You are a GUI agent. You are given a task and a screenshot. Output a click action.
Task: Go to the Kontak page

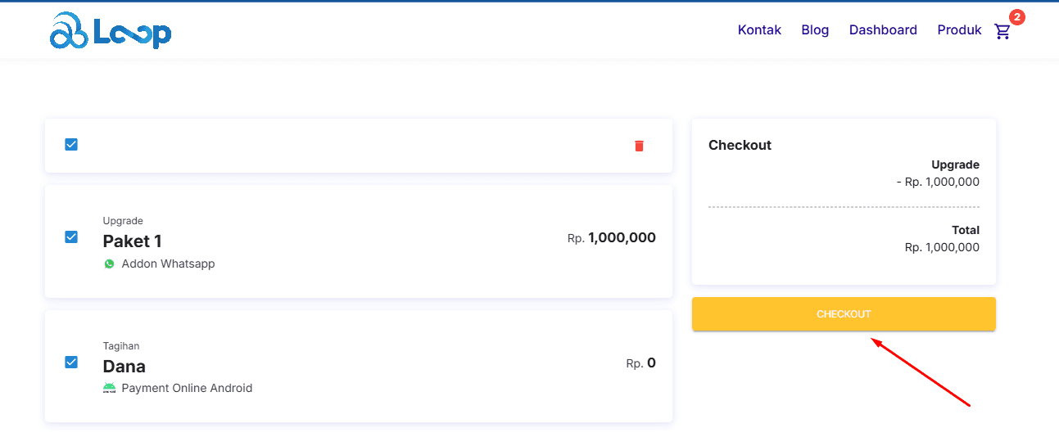click(759, 30)
